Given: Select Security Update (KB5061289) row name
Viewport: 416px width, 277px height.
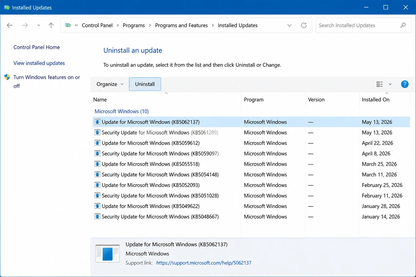Looking at the screenshot, I should coord(160,133).
